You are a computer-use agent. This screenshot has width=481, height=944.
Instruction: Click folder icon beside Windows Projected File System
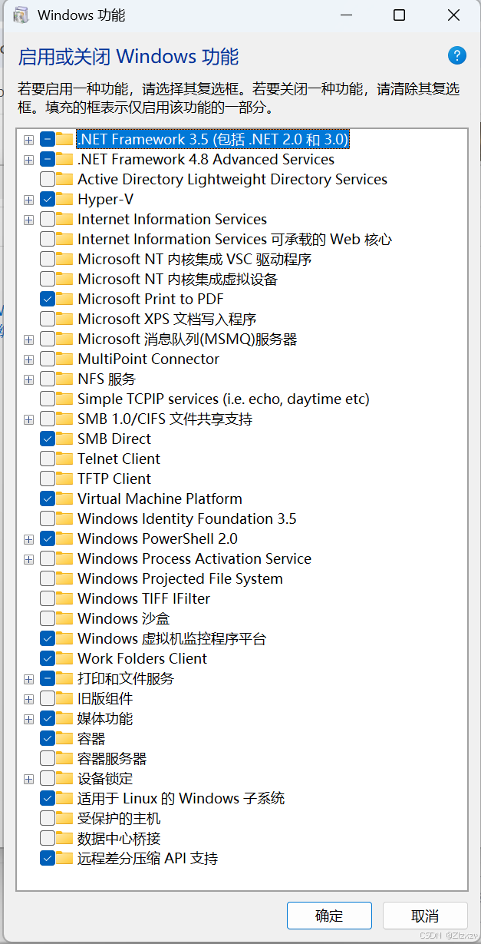click(65, 578)
